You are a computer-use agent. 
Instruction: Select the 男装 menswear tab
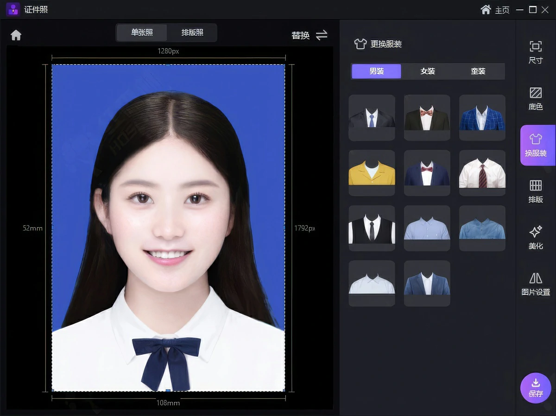coord(377,71)
